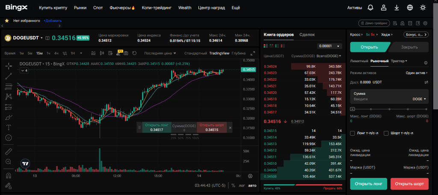438x195 pixels.
Task: Select the ruler measure tool
Action: tap(9, 151)
